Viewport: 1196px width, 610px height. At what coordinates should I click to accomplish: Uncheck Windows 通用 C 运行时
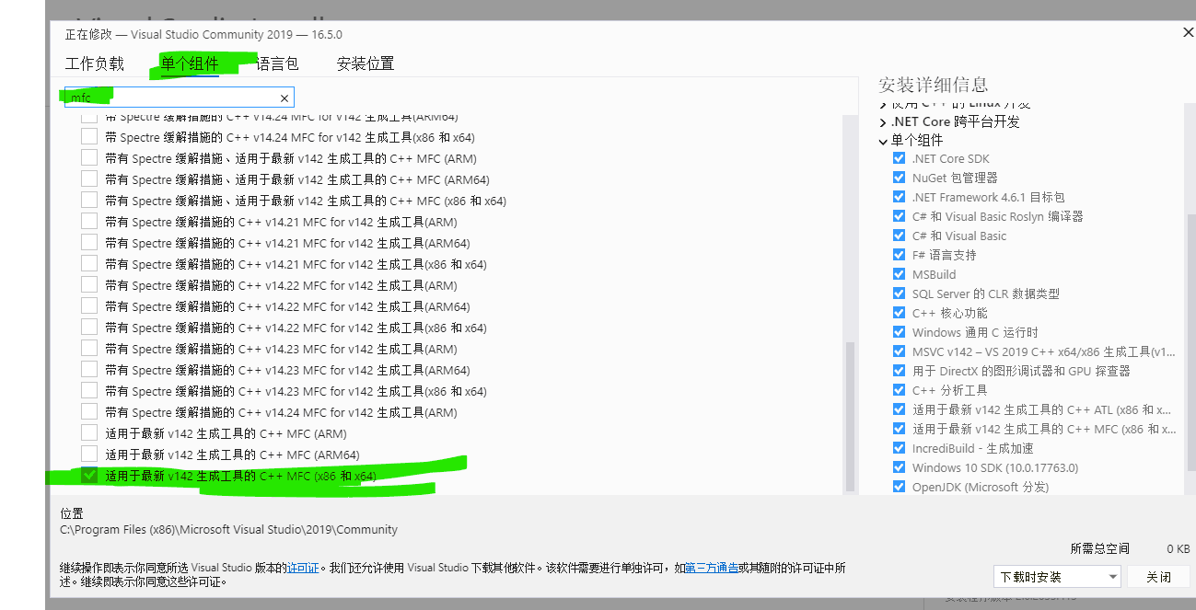coord(899,332)
